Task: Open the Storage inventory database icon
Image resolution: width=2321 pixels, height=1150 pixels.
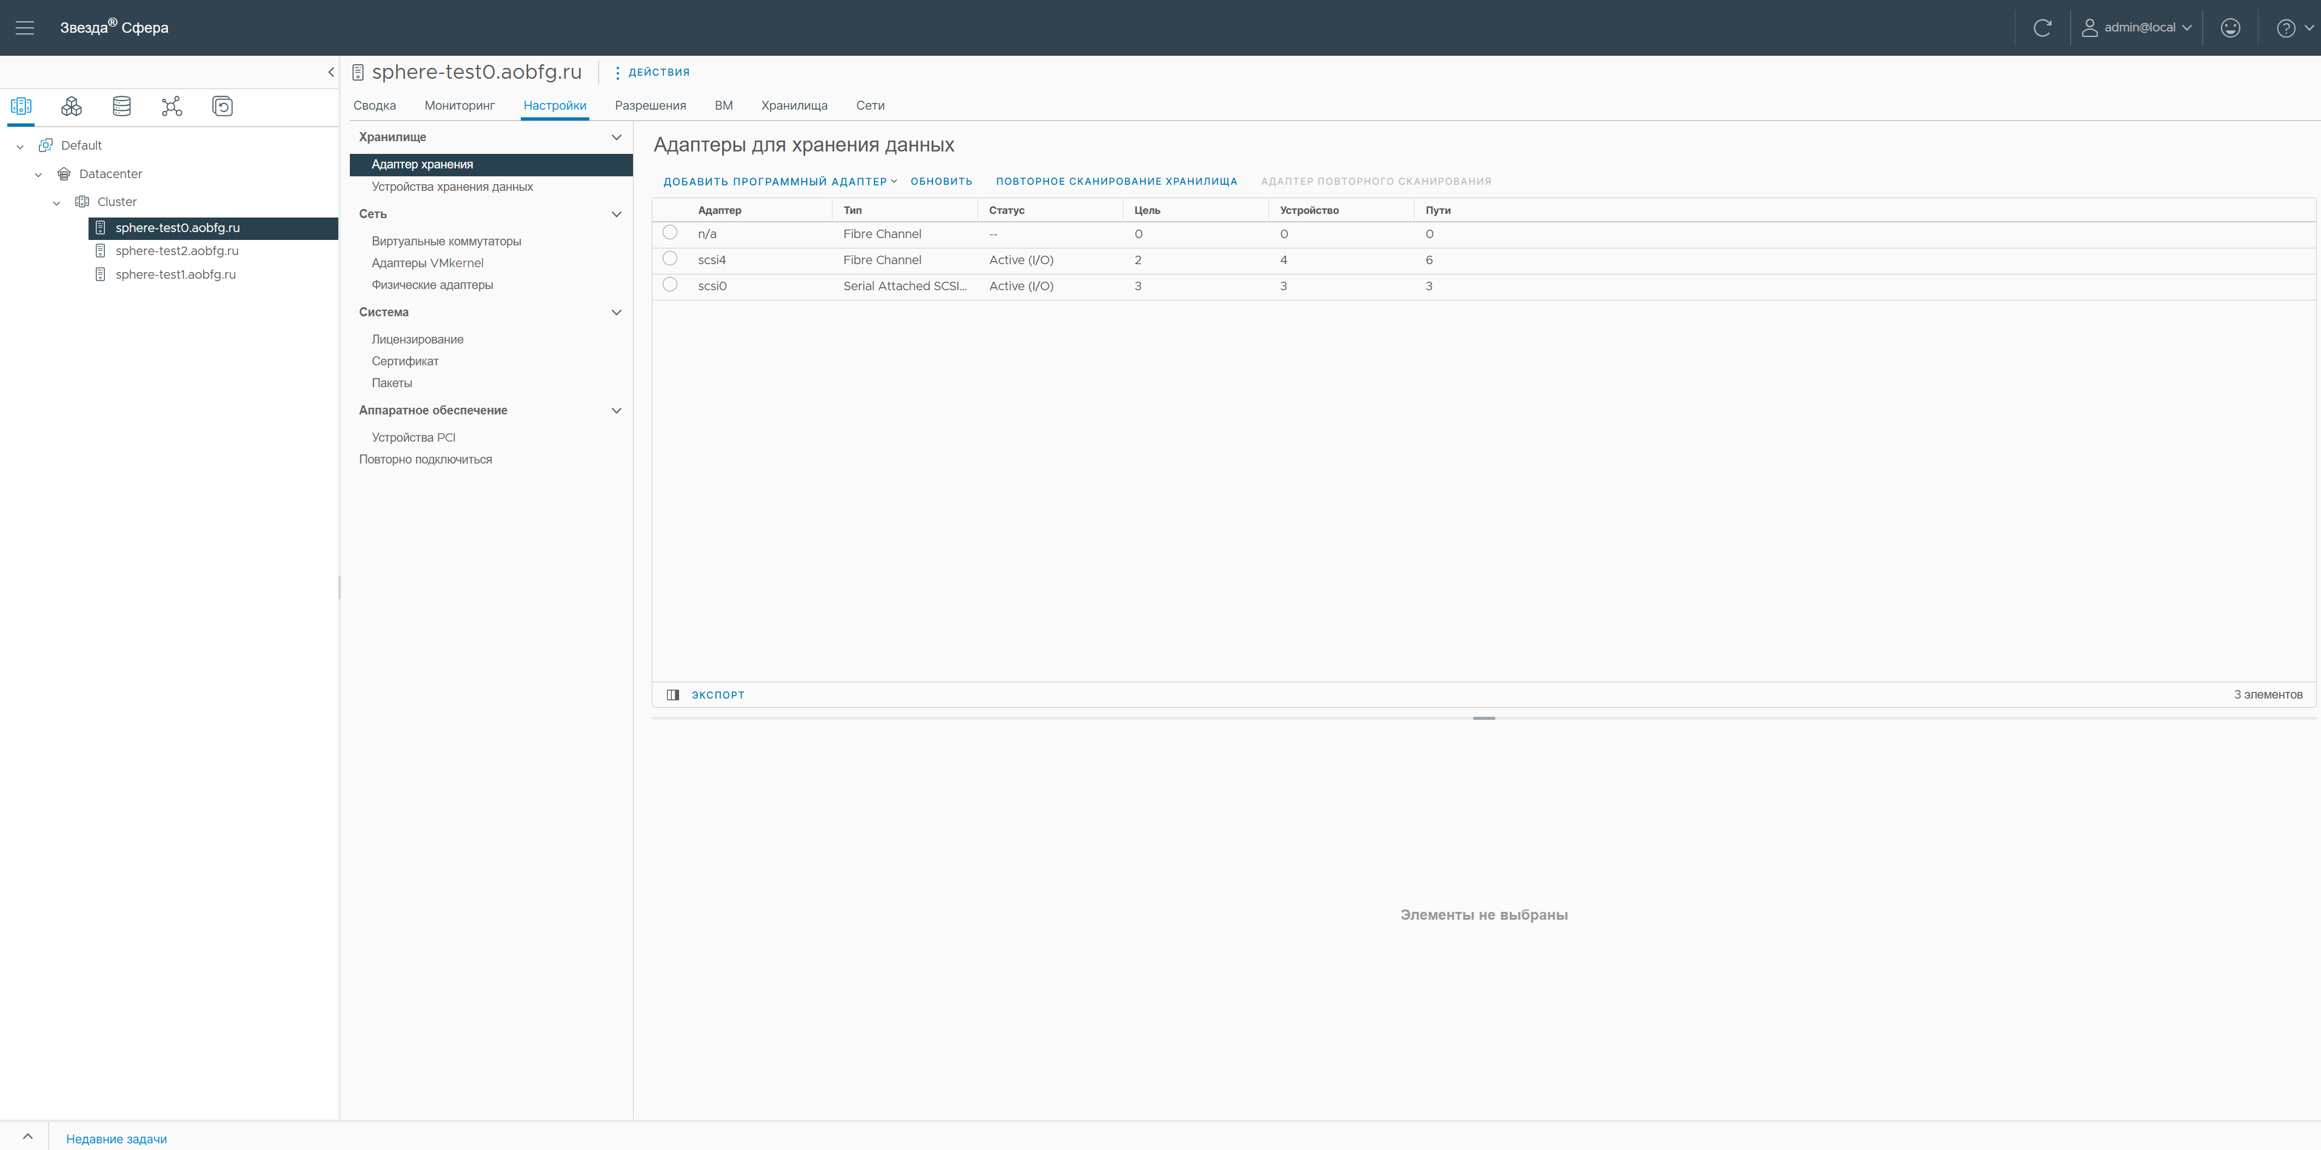Action: tap(122, 106)
